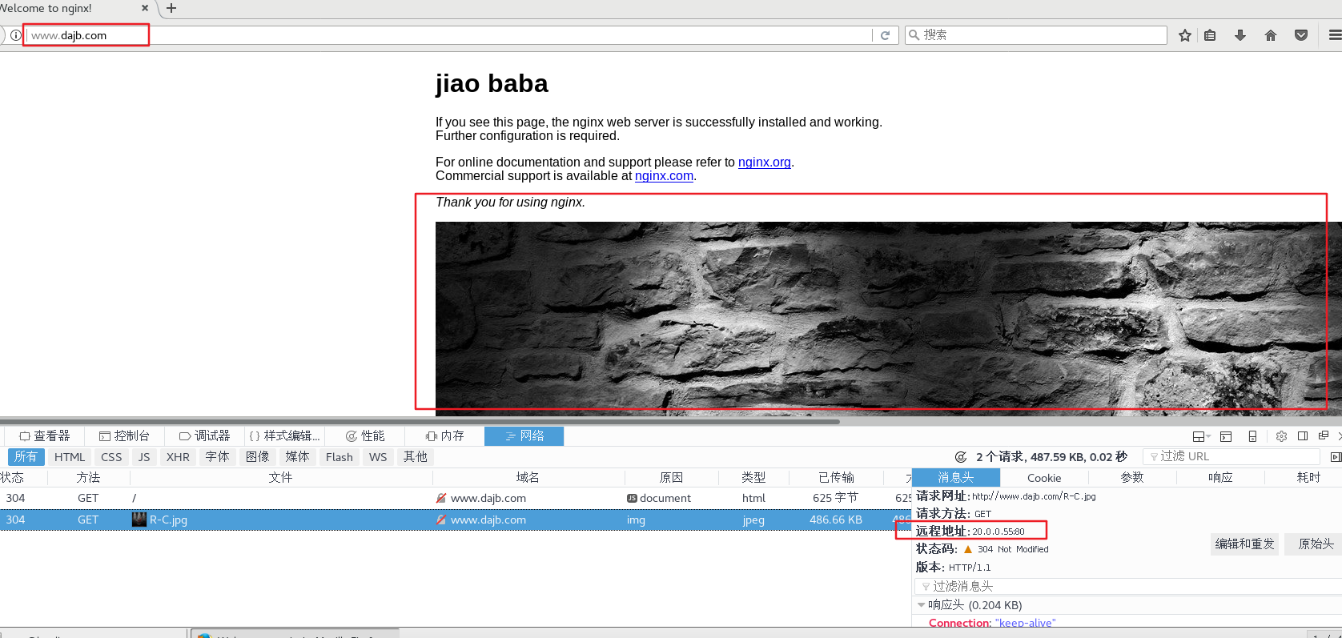The height and width of the screenshot is (638, 1342).
Task: Reload the page with the refresh icon
Action: [885, 35]
